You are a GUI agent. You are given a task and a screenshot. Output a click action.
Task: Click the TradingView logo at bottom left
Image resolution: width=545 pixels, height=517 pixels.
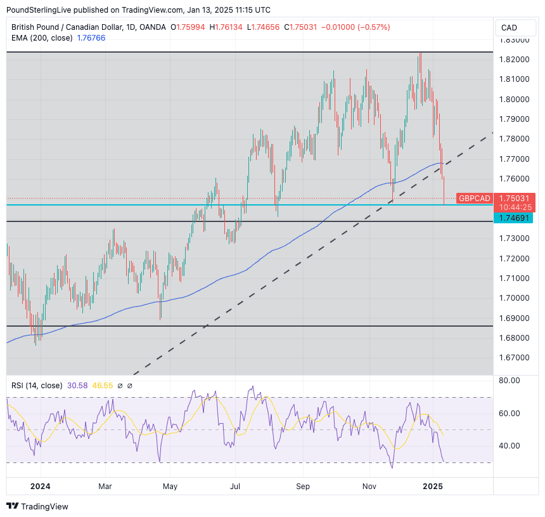(x=37, y=506)
